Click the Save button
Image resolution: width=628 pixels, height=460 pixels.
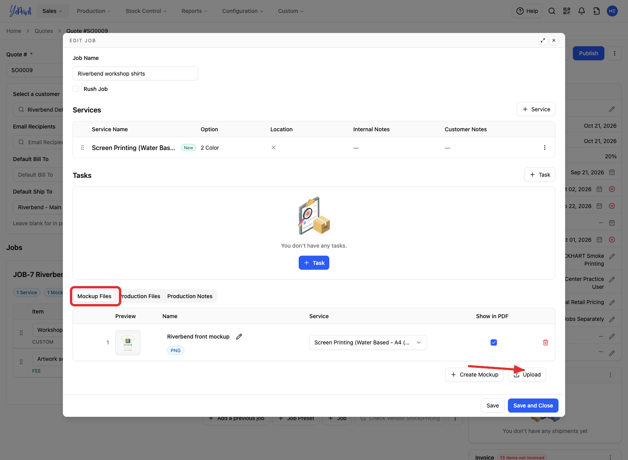[493, 406]
